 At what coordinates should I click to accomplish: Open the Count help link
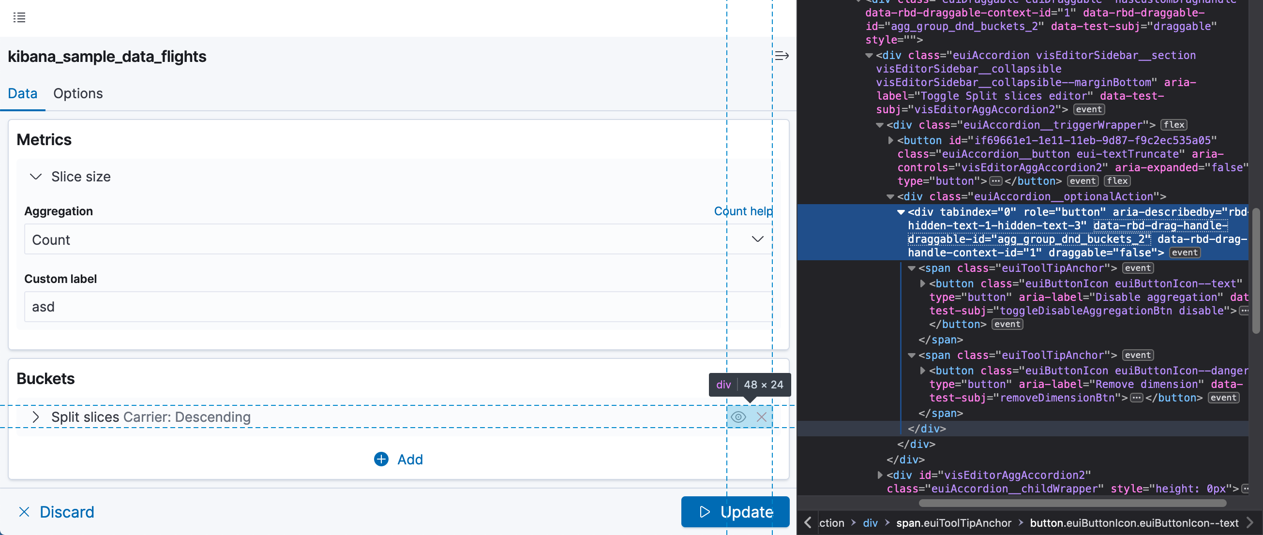point(743,211)
